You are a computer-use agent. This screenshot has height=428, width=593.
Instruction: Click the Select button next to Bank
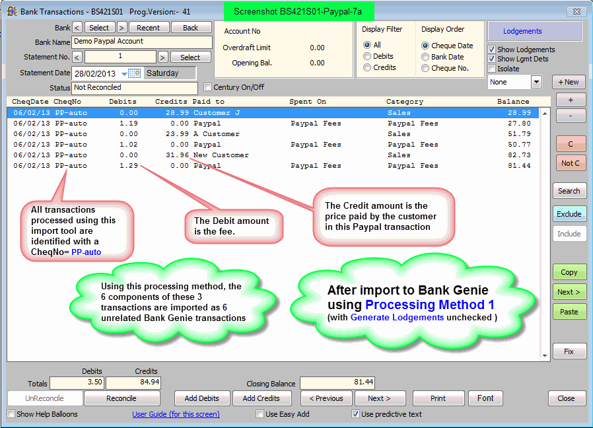pyautogui.click(x=99, y=28)
